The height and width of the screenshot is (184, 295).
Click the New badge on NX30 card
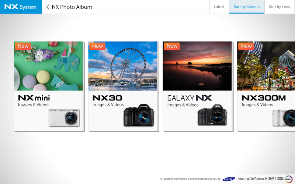[97, 46]
